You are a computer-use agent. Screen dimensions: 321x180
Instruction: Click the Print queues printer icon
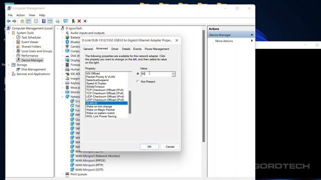click(67, 174)
